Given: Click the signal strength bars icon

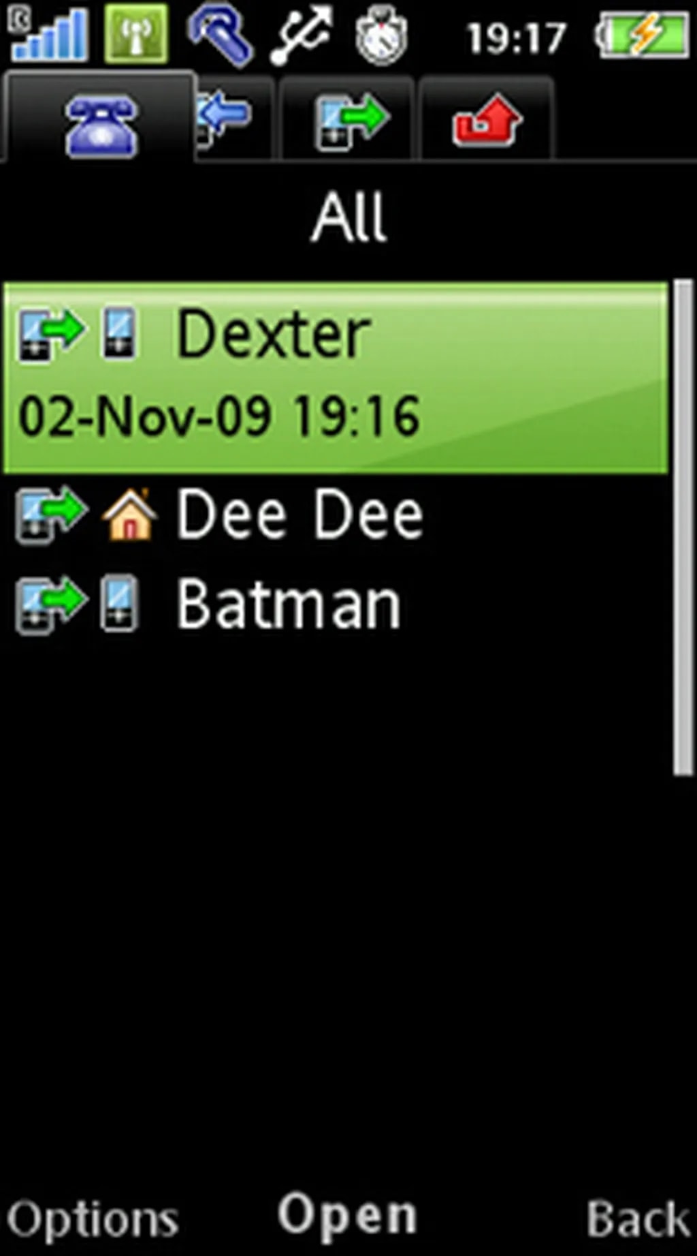Looking at the screenshot, I should click(50, 34).
